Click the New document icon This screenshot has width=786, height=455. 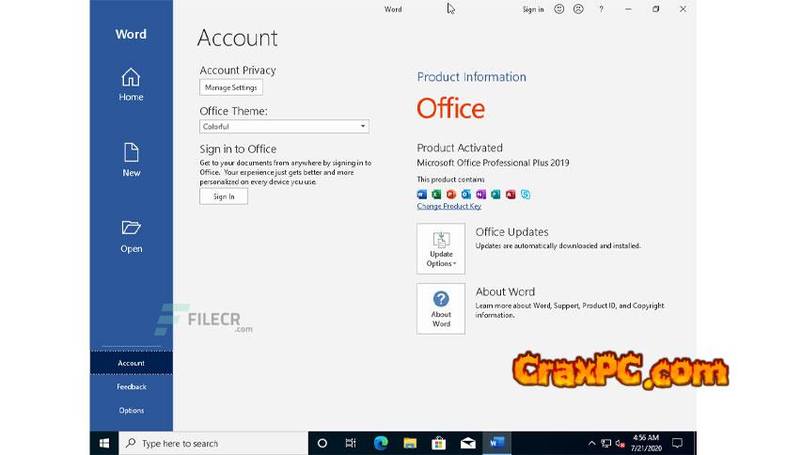click(131, 159)
